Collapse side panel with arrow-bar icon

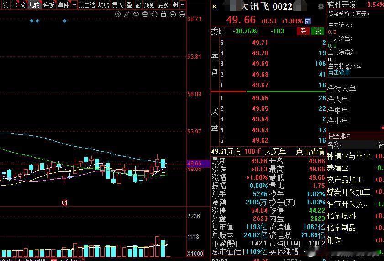pos(175,5)
